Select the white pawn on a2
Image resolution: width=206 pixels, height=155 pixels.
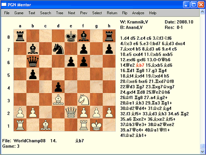click(x=20, y=112)
